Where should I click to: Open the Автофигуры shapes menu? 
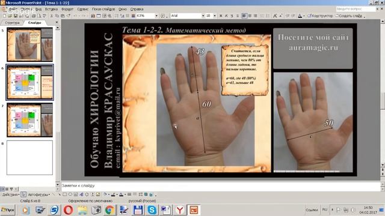point(38,194)
